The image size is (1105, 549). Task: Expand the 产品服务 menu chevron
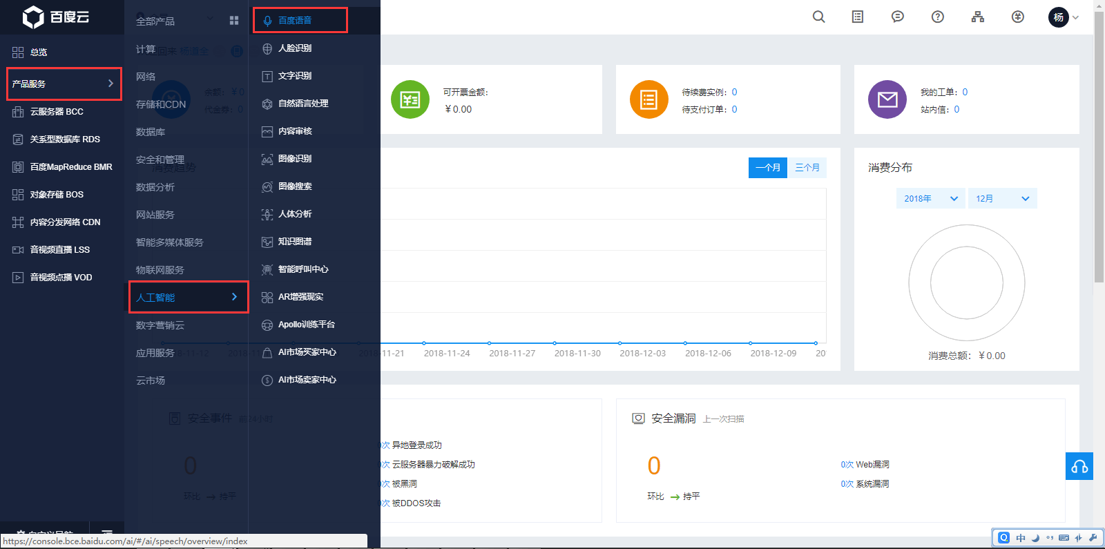110,84
